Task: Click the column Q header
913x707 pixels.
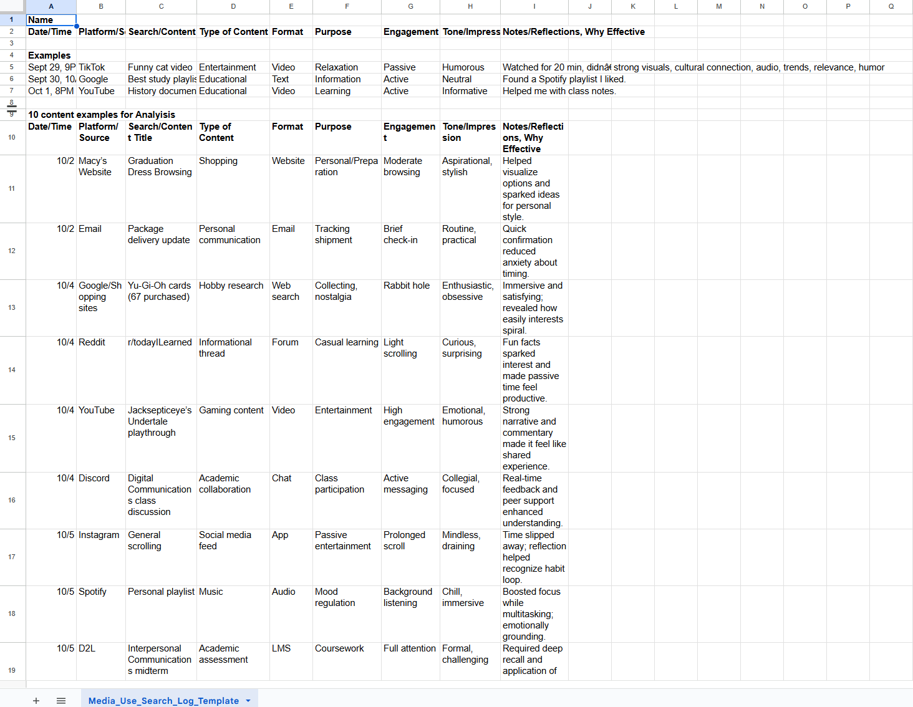Action: (891, 6)
